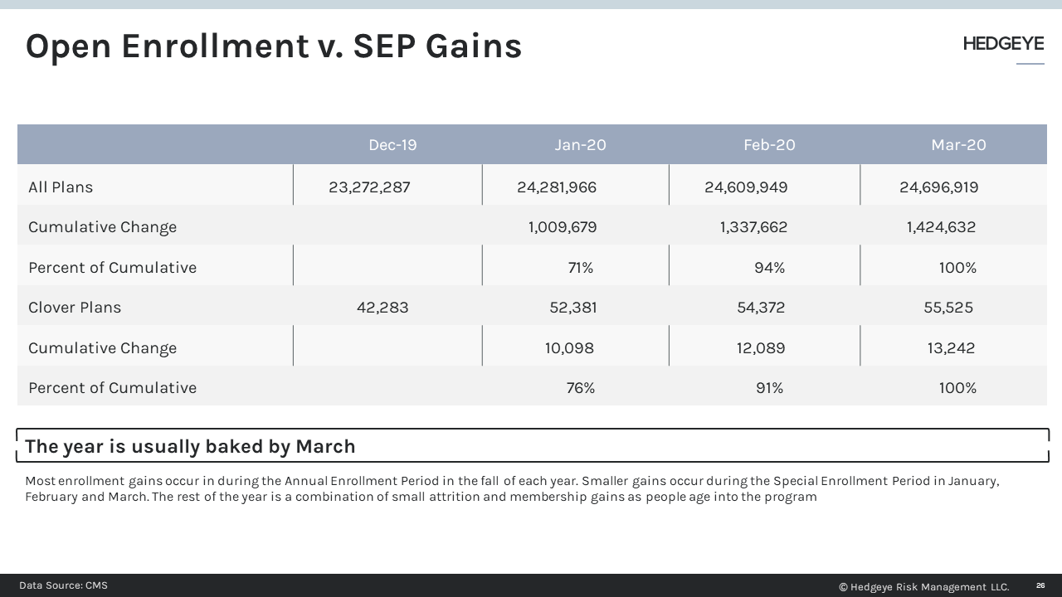Image resolution: width=1062 pixels, height=597 pixels.
Task: Click the HEDGEYE logo
Action: [1002, 43]
